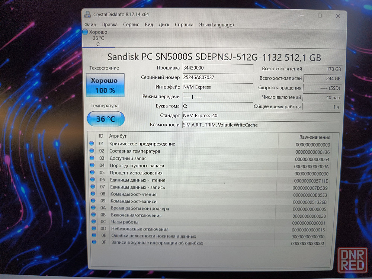Click the 36 °C temperature button
This screenshot has height=279, width=372.
(106, 119)
